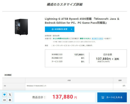The width and height of the screenshot is (130, 104).
Task: Share on X icon
Action: (x=10, y=95)
